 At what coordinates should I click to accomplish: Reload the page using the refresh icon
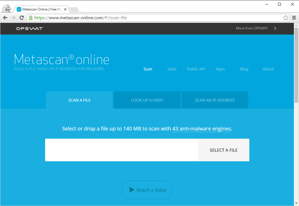(22, 17)
